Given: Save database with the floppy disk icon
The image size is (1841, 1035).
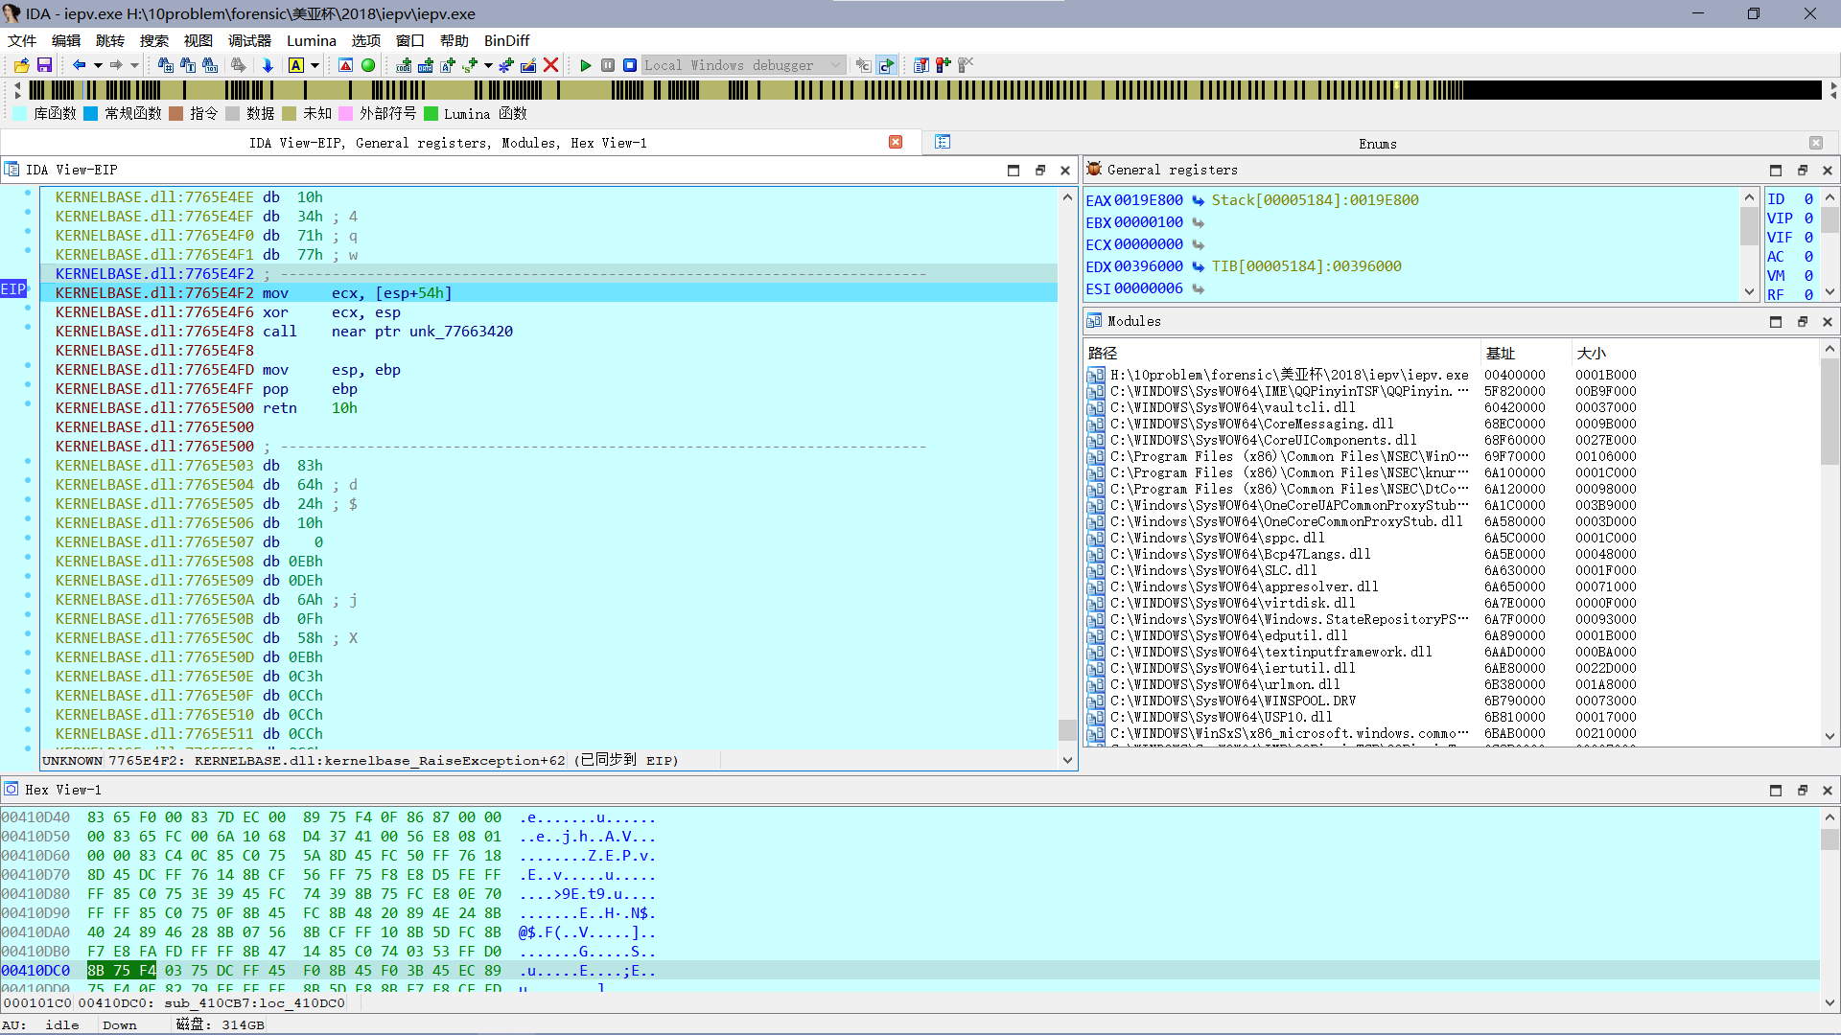Looking at the screenshot, I should coord(44,65).
